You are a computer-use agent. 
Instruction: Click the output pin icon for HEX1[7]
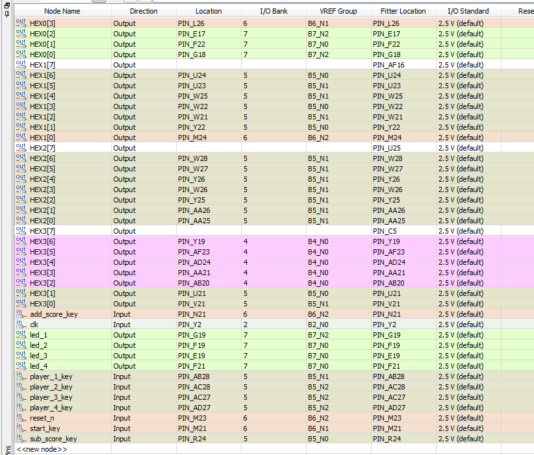pos(21,64)
